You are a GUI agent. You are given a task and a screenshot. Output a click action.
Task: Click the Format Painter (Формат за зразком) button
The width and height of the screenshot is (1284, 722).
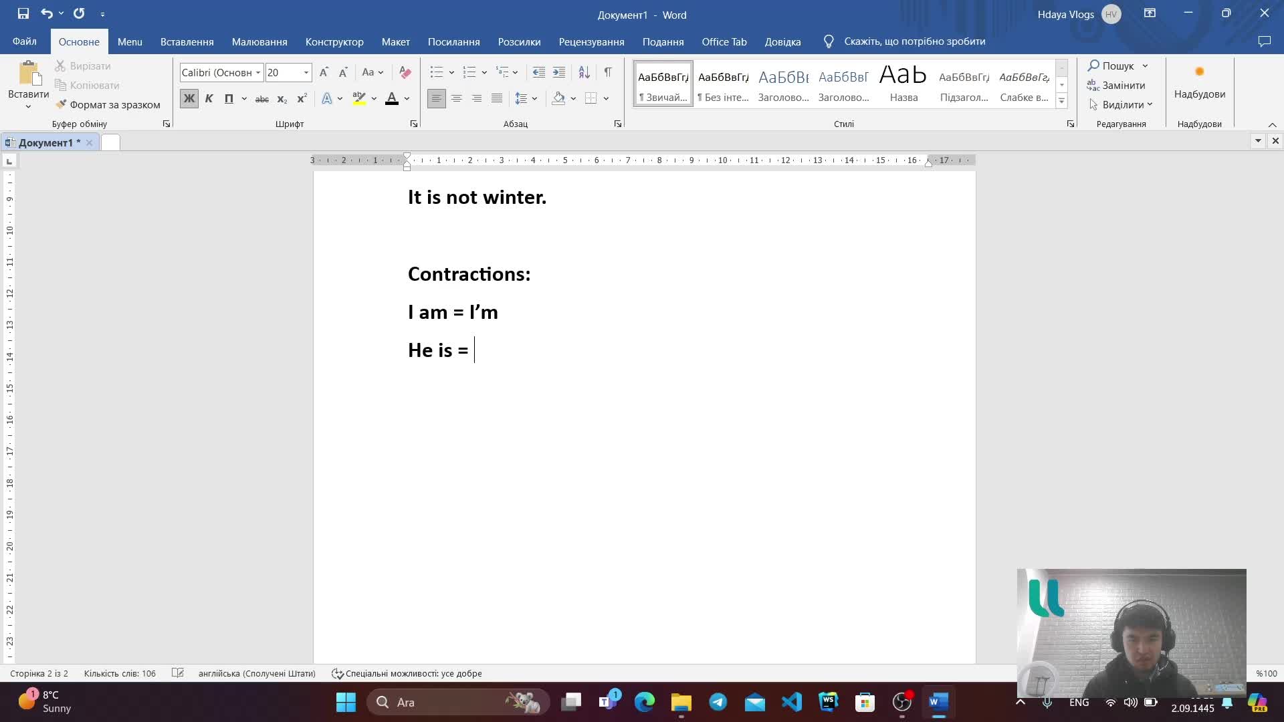(108, 105)
